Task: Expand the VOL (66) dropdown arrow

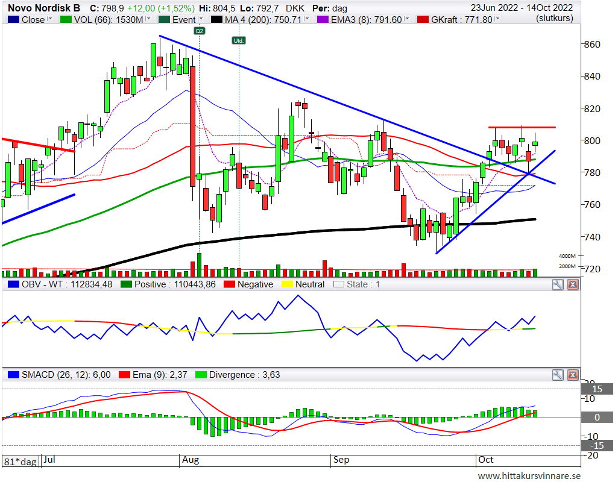Action: [148, 19]
